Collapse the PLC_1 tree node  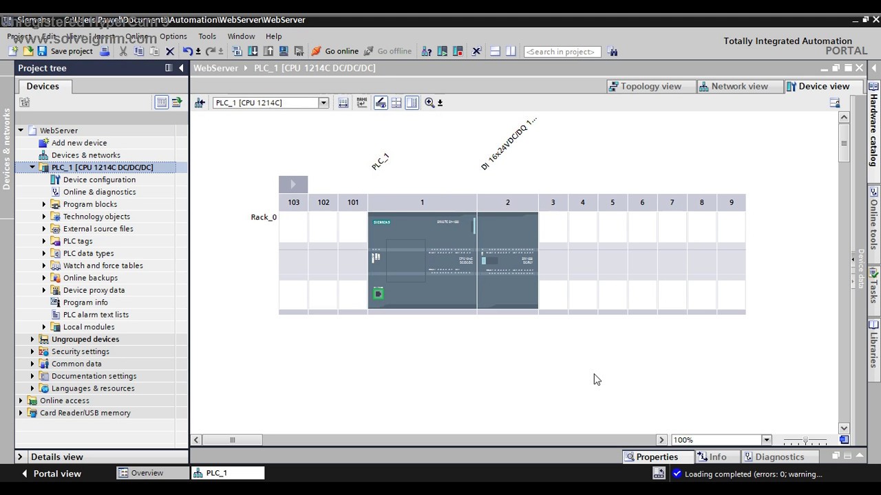coord(32,167)
